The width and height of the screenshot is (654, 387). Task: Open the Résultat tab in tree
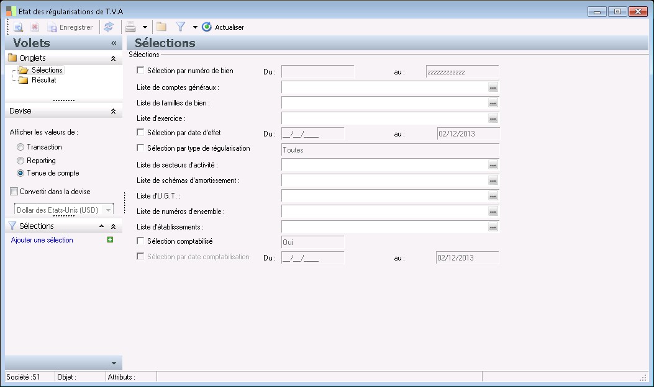[x=43, y=80]
